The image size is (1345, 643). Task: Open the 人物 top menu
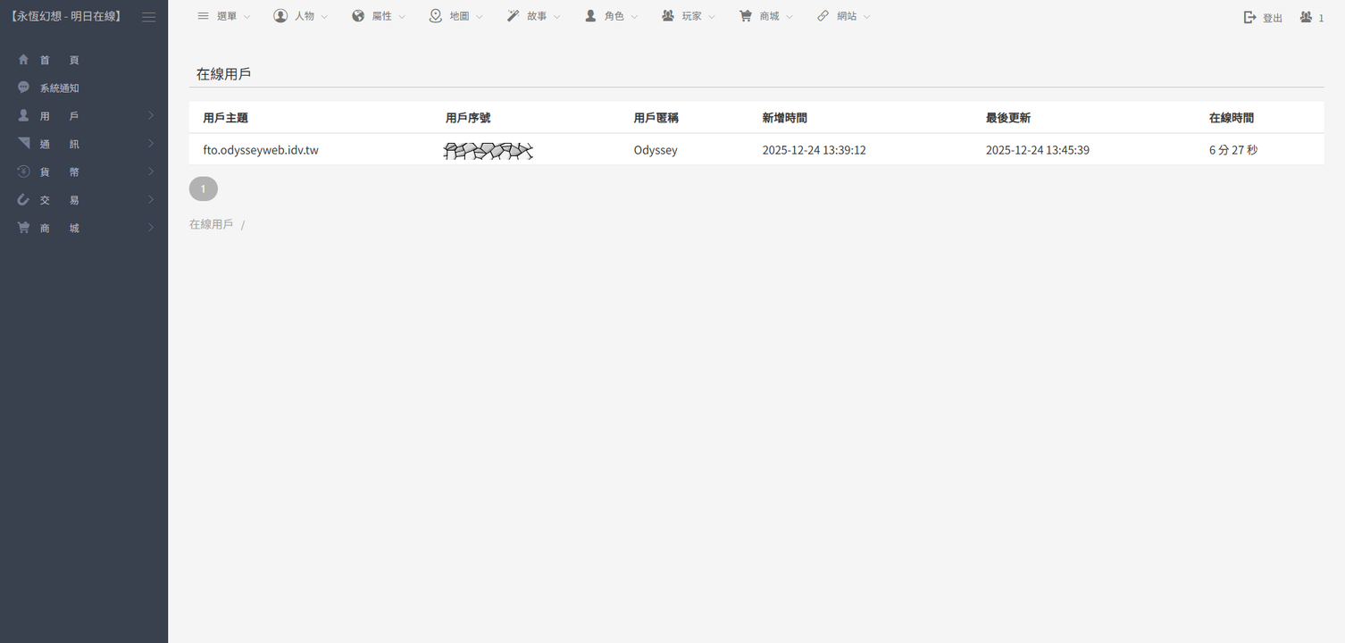302,16
